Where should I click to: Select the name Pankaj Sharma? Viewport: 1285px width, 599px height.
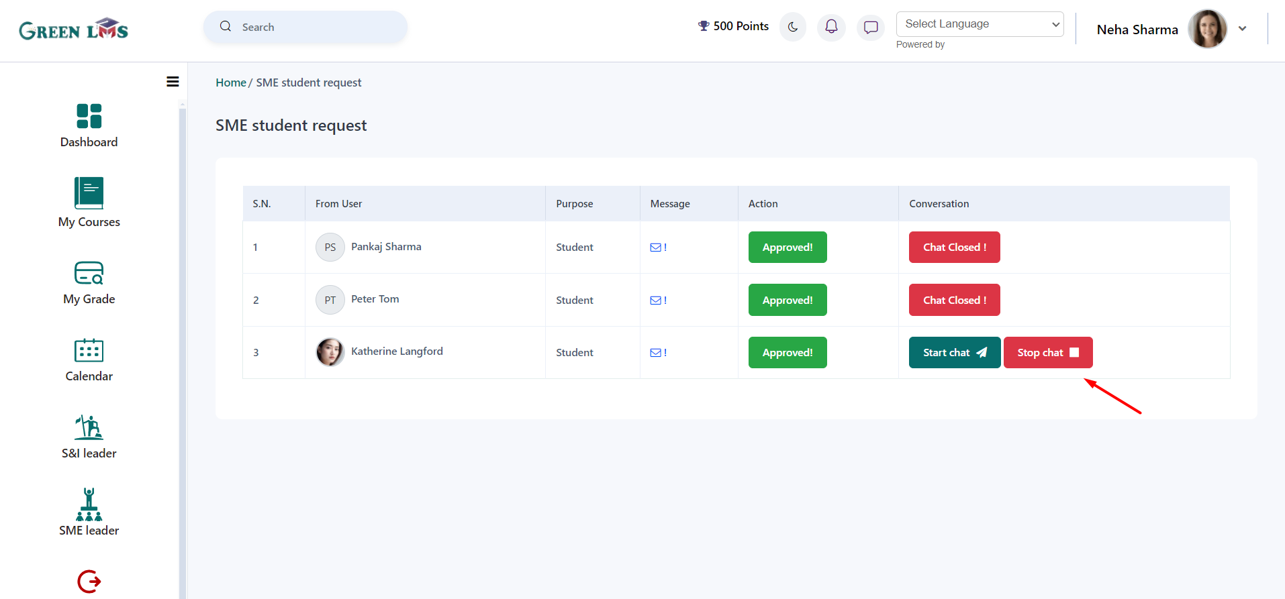[x=386, y=247]
